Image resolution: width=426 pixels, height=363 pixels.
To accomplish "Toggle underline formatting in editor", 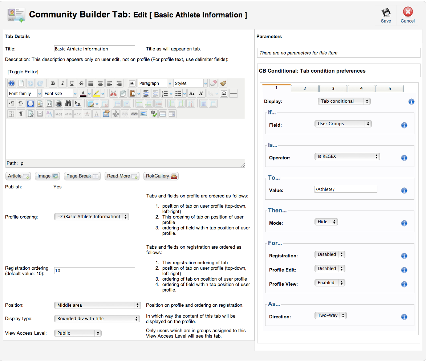I will click(72, 83).
